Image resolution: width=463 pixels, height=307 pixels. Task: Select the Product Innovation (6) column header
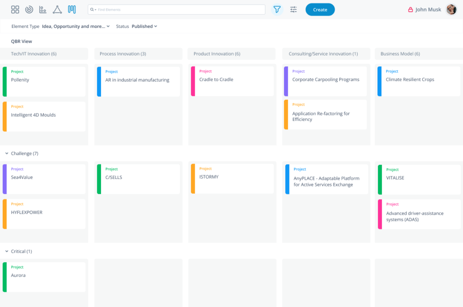[x=231, y=54]
